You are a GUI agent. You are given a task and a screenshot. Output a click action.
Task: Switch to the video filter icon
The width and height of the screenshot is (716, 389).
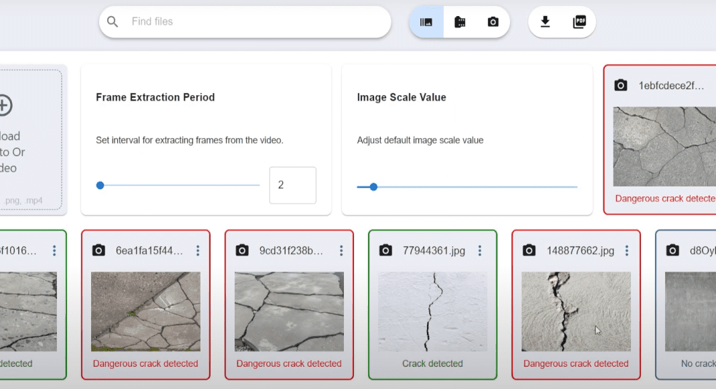point(460,22)
